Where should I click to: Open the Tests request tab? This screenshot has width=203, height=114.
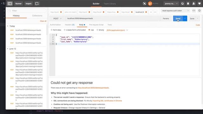pyautogui.click(x=110, y=25)
